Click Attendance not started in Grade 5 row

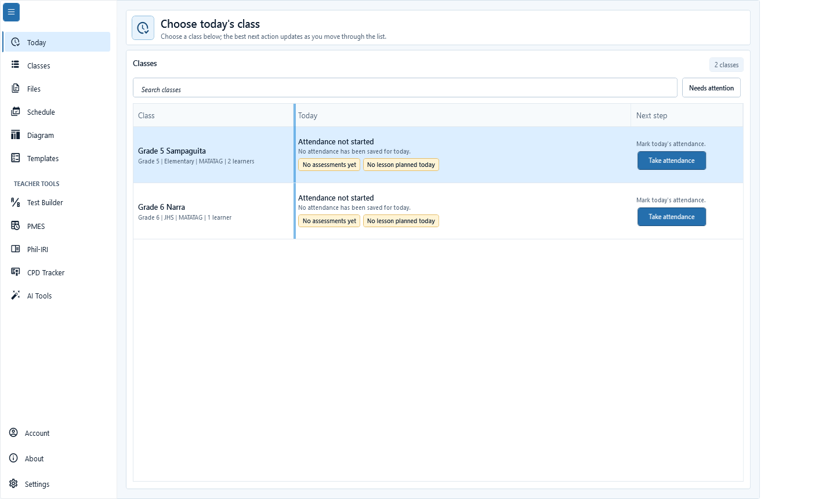pyautogui.click(x=336, y=141)
